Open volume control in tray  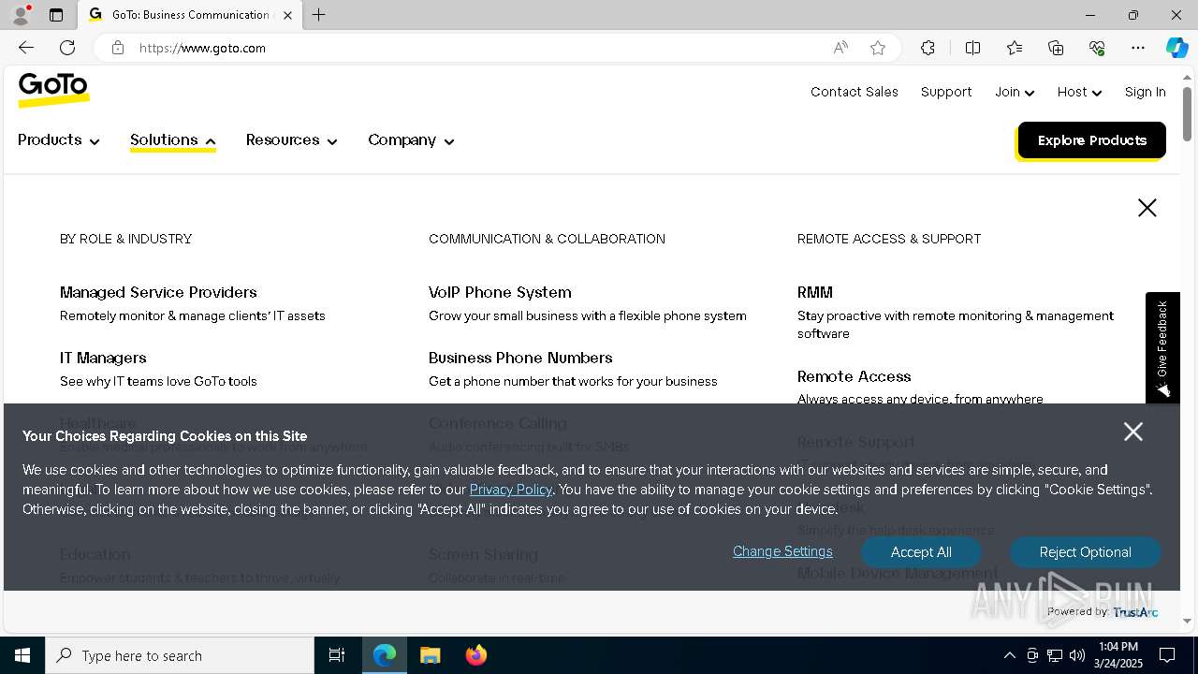[x=1077, y=655]
